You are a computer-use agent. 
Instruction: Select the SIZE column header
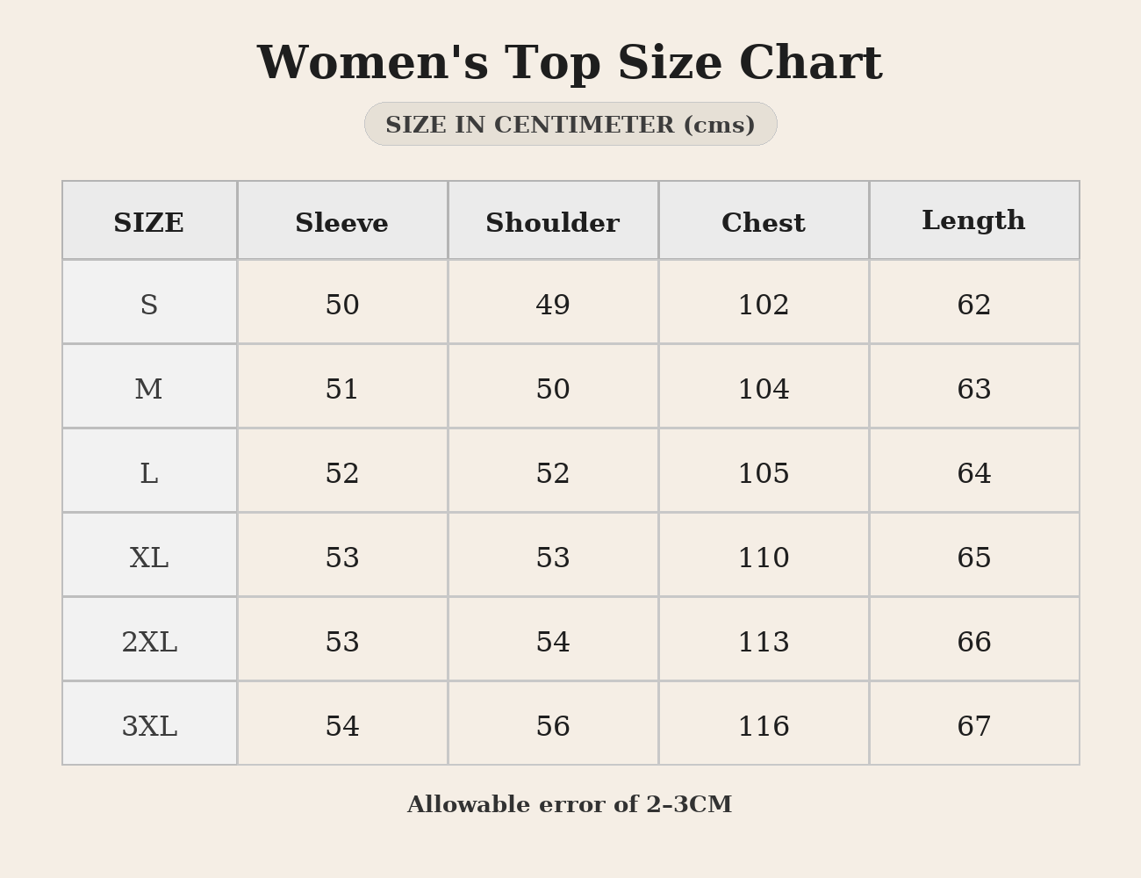point(149,223)
